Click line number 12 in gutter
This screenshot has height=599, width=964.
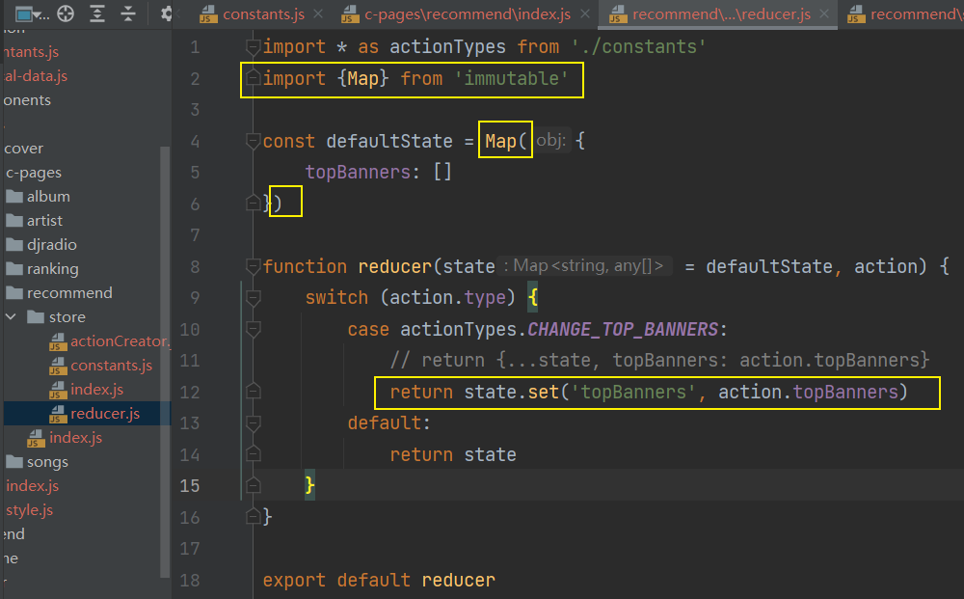[x=189, y=392]
